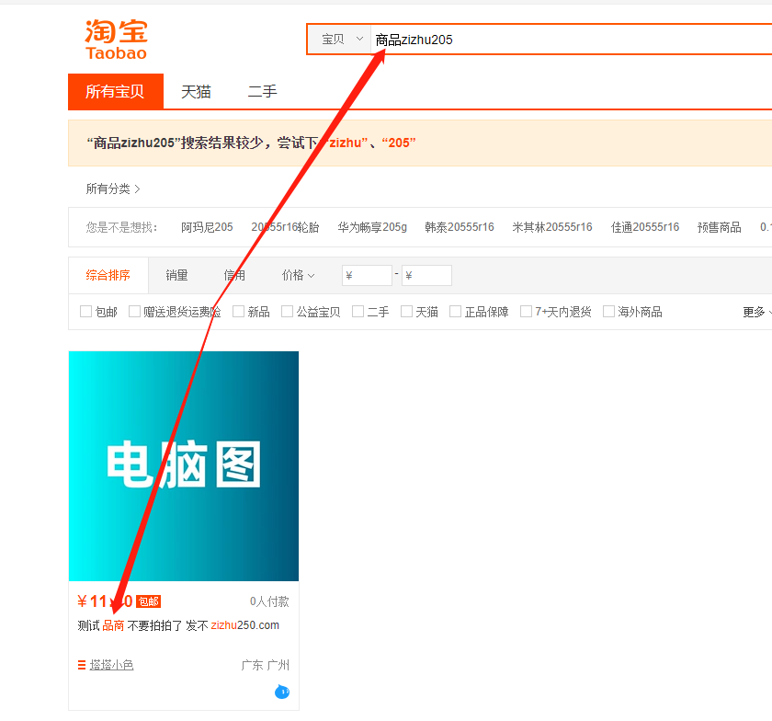Click the Taobao logo
This screenshot has height=721, width=772.
tap(116, 39)
